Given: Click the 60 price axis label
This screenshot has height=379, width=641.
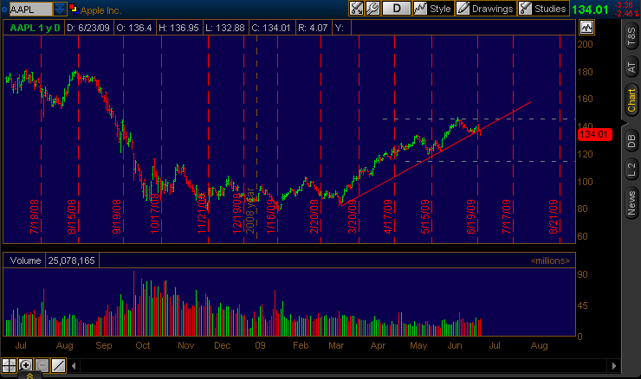Looking at the screenshot, I should tap(583, 236).
